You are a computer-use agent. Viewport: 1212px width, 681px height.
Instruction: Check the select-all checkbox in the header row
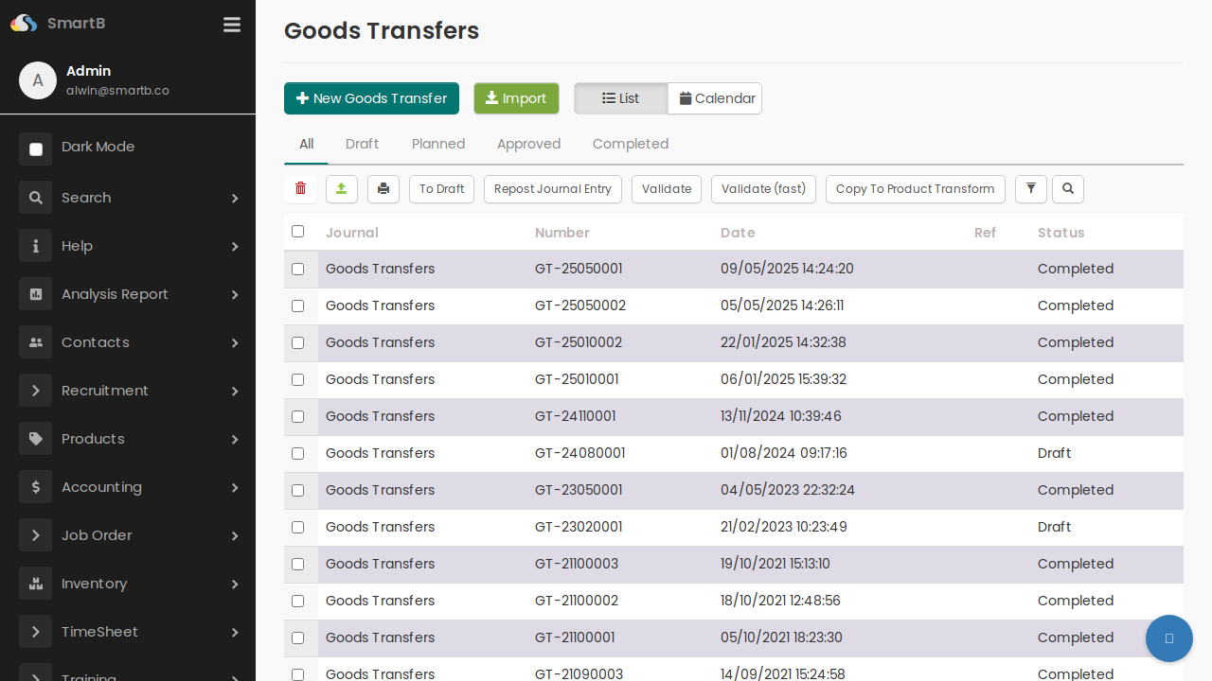[297, 231]
